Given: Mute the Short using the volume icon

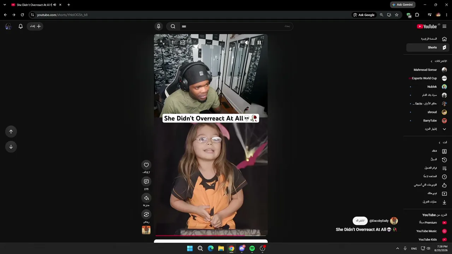Looking at the screenshot, I should point(247,43).
